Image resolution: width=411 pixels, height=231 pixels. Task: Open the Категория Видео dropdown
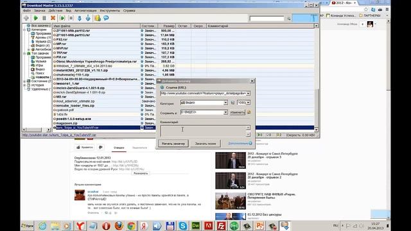coord(225,103)
